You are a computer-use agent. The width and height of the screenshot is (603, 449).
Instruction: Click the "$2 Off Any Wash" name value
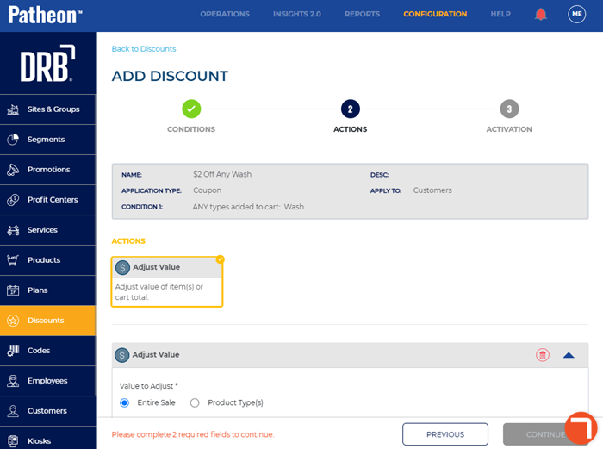(x=222, y=174)
